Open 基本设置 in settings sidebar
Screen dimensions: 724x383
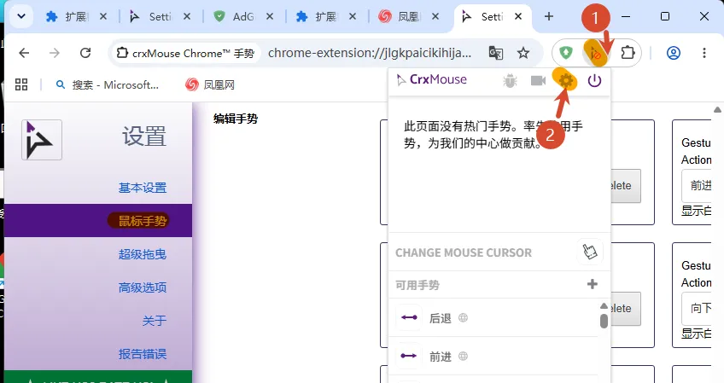143,188
